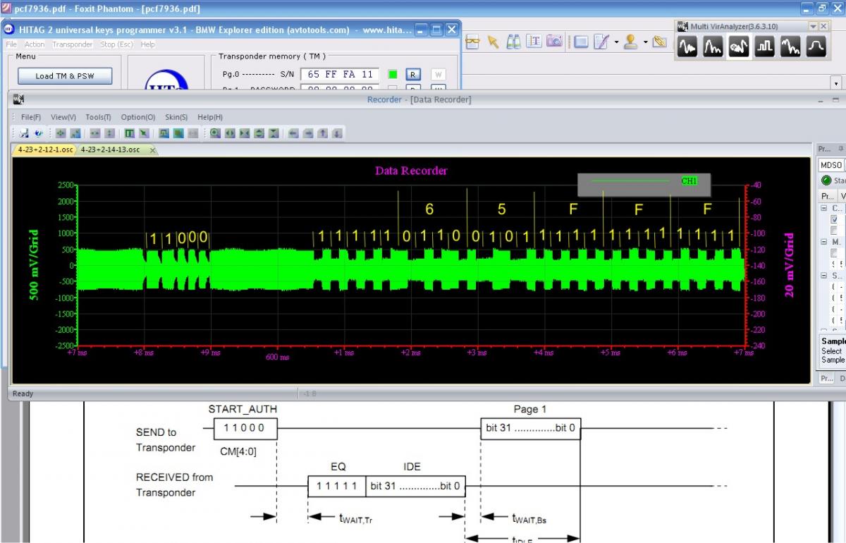Toggle the green Pg.0 status indicator box

pyautogui.click(x=393, y=74)
